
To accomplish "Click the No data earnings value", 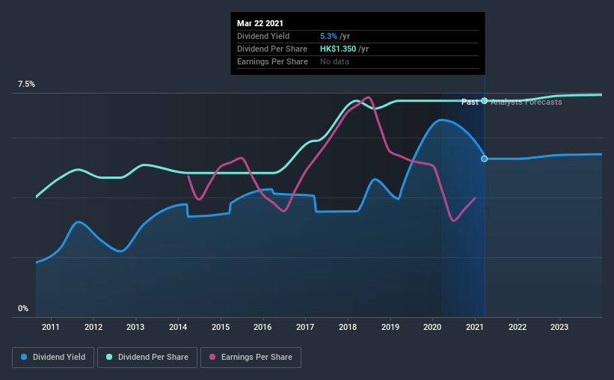I will coord(334,61).
